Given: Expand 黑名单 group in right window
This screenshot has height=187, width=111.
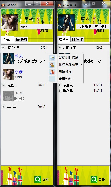Looking at the screenshot, I should 60,91.
